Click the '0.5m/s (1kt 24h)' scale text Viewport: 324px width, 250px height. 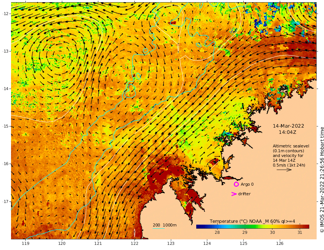[x=289, y=165]
